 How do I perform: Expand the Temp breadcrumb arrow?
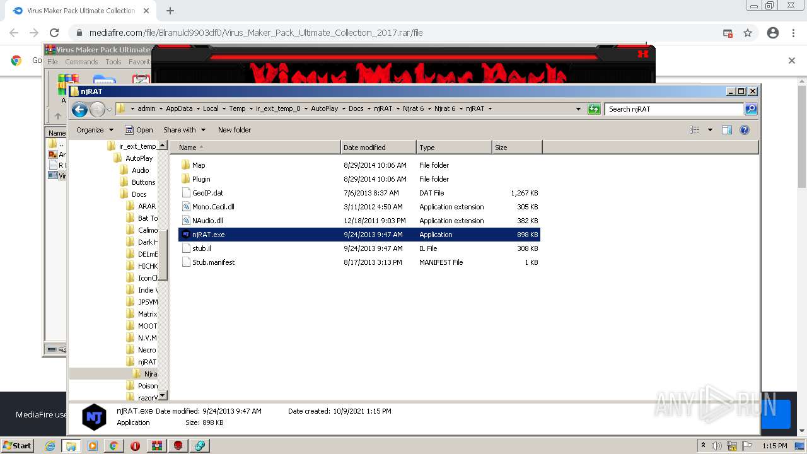[x=250, y=109]
